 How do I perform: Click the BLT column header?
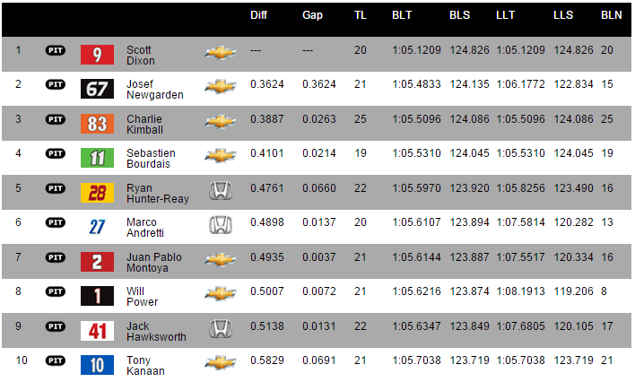click(x=402, y=15)
